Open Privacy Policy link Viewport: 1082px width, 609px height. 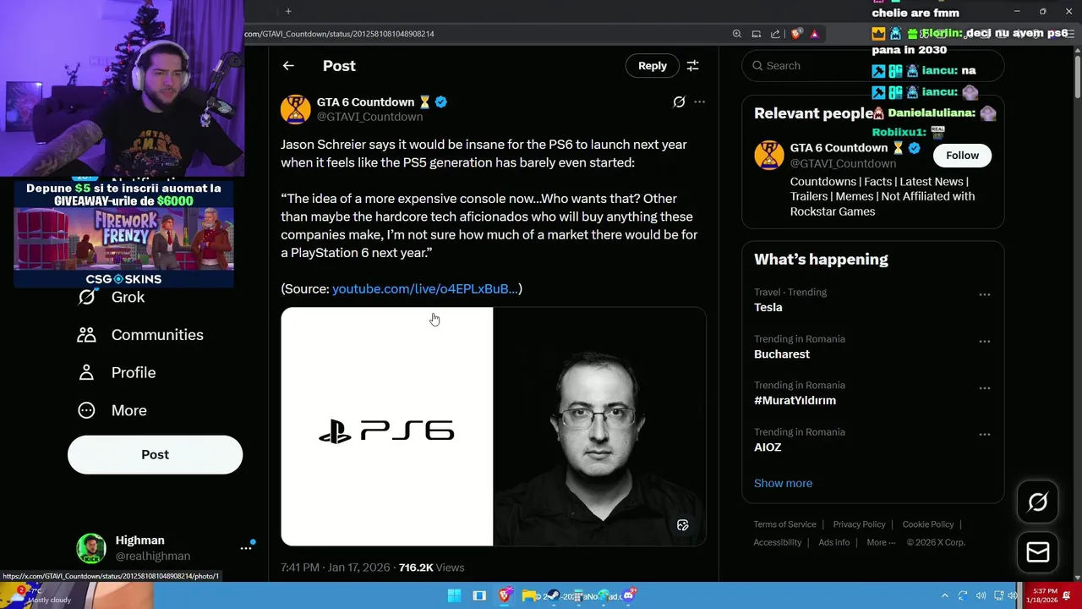point(859,524)
